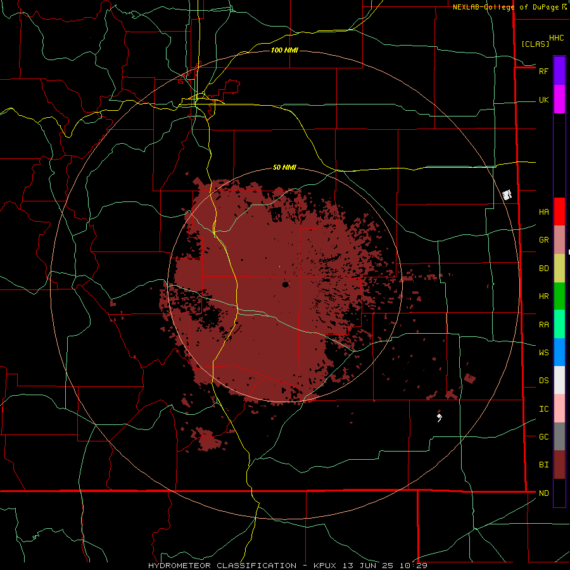
Task: Click the UK legend label text
Action: (x=544, y=99)
